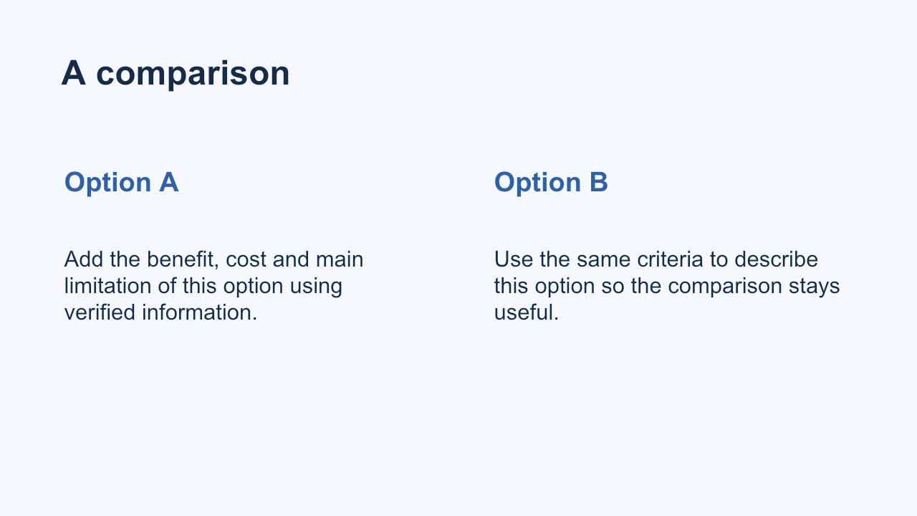The width and height of the screenshot is (917, 516).
Task: Click the word 'limitation' in left paragraph
Action: tap(108, 286)
